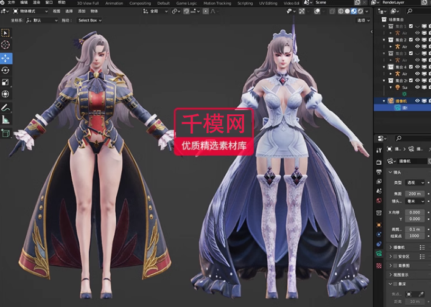This screenshot has width=431, height=307.
Task: Hide 集合 2 with its eye icon
Action: 418,40
